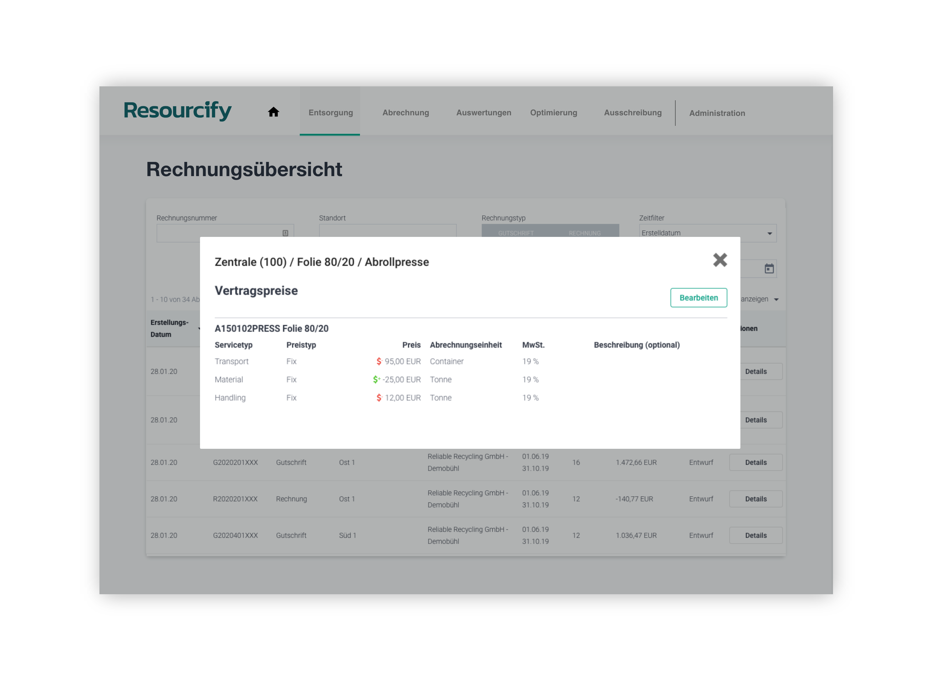
Task: Click the Container billing unit cell
Action: pos(447,362)
